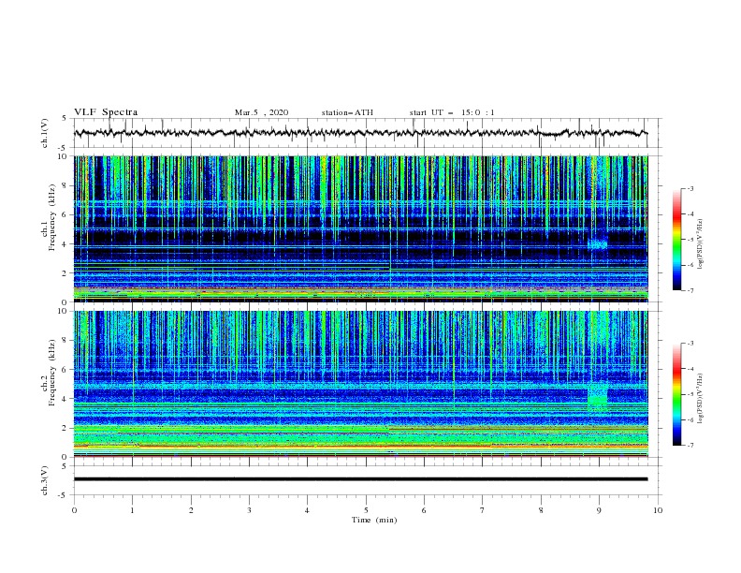Click the "6" tick on the time axis
Screen dimensions: 741x573
coord(424,510)
